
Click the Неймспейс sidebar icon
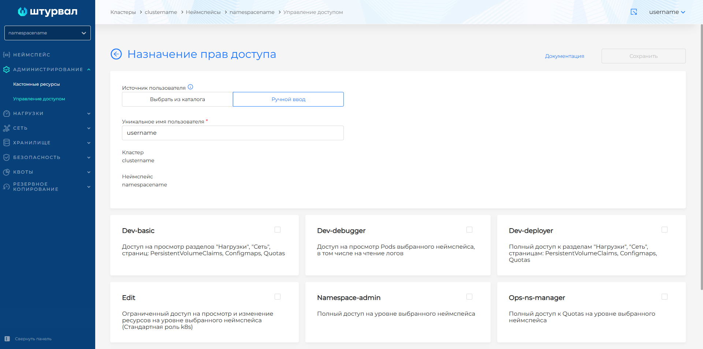(x=7, y=55)
